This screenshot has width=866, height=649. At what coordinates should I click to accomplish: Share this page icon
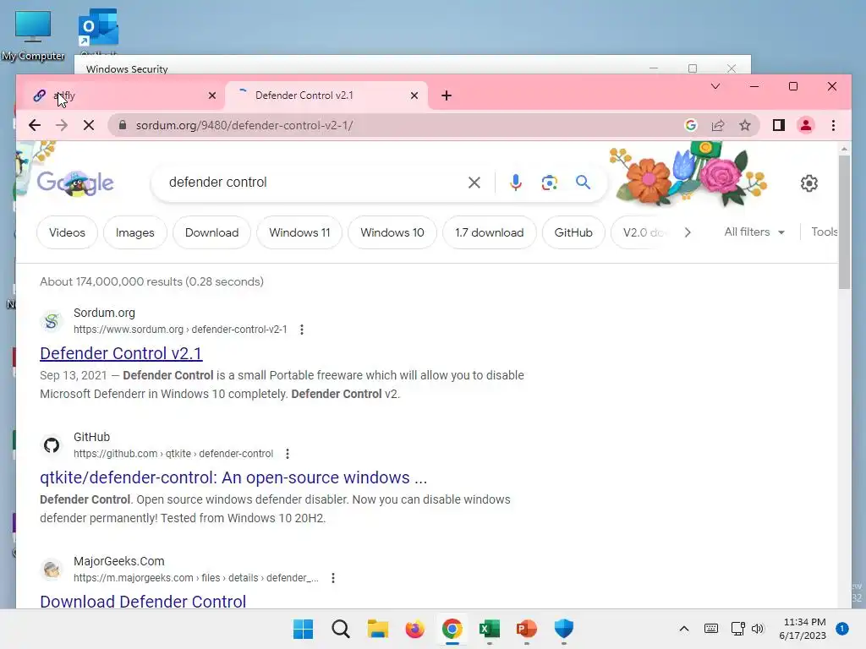[717, 125]
